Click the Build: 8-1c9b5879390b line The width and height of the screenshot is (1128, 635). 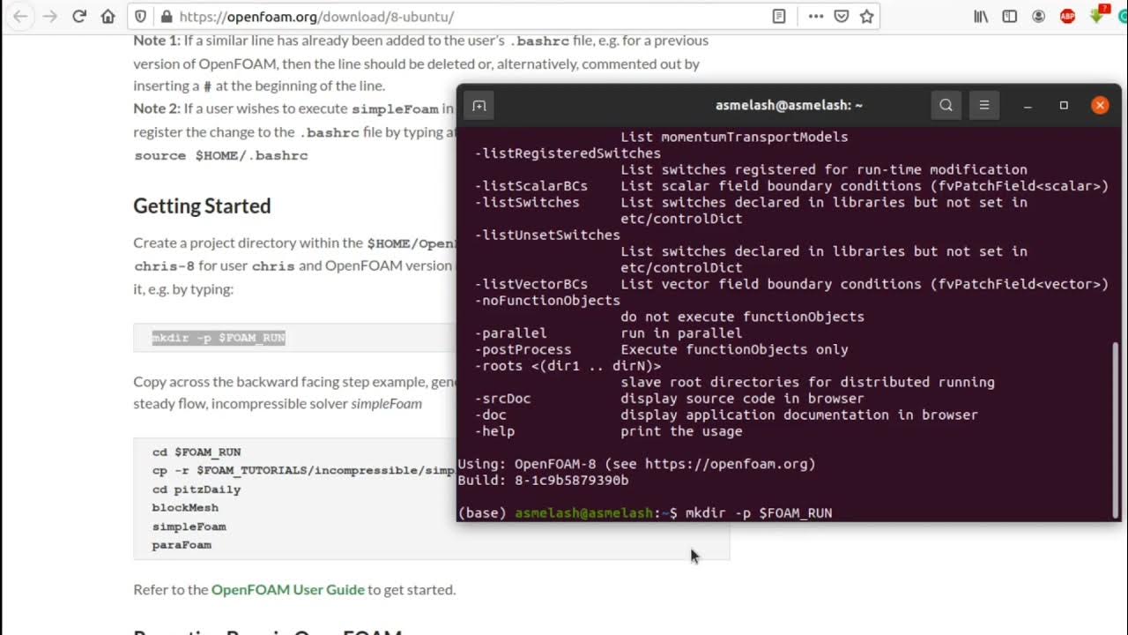[543, 481]
